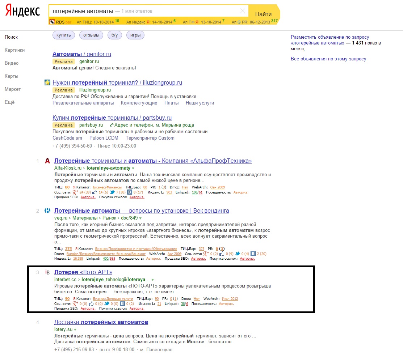Image resolution: width=403 pixels, height=353 pixels.
Task: Click Google+ icon in veq.ru social stats
Action: pos(206,254)
